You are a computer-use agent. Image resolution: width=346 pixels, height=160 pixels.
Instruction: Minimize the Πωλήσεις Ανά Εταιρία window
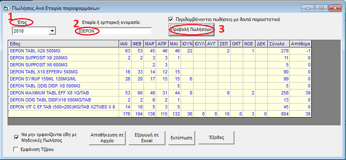(308, 8)
